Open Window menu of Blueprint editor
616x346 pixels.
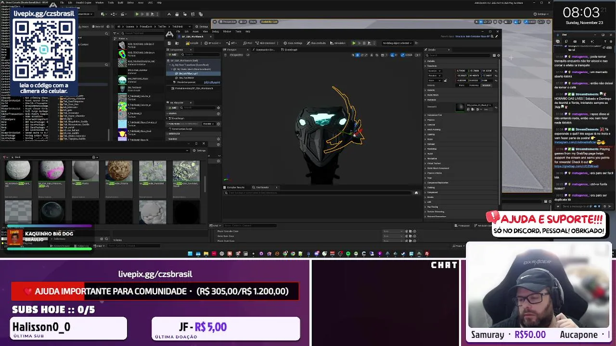pos(227,31)
